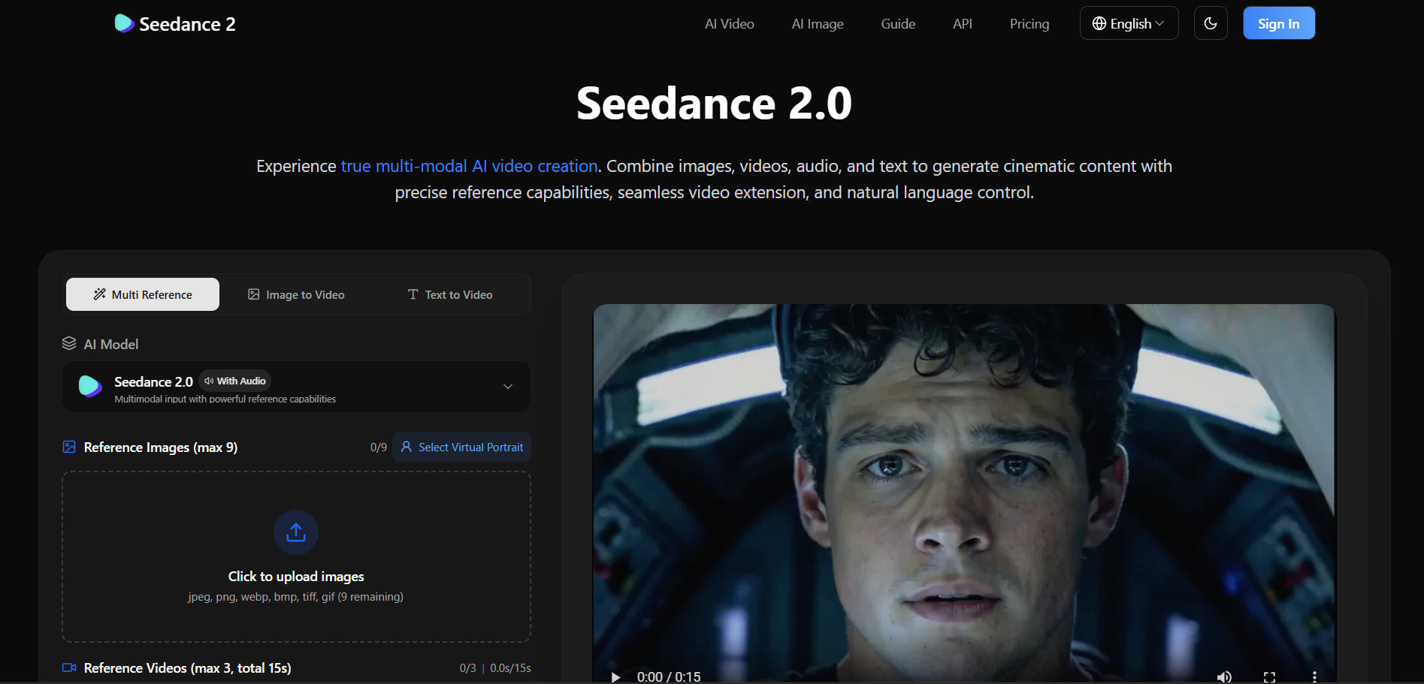This screenshot has width=1424, height=684.
Task: Click the Seedance 2.0 page heading
Action: coord(714,103)
